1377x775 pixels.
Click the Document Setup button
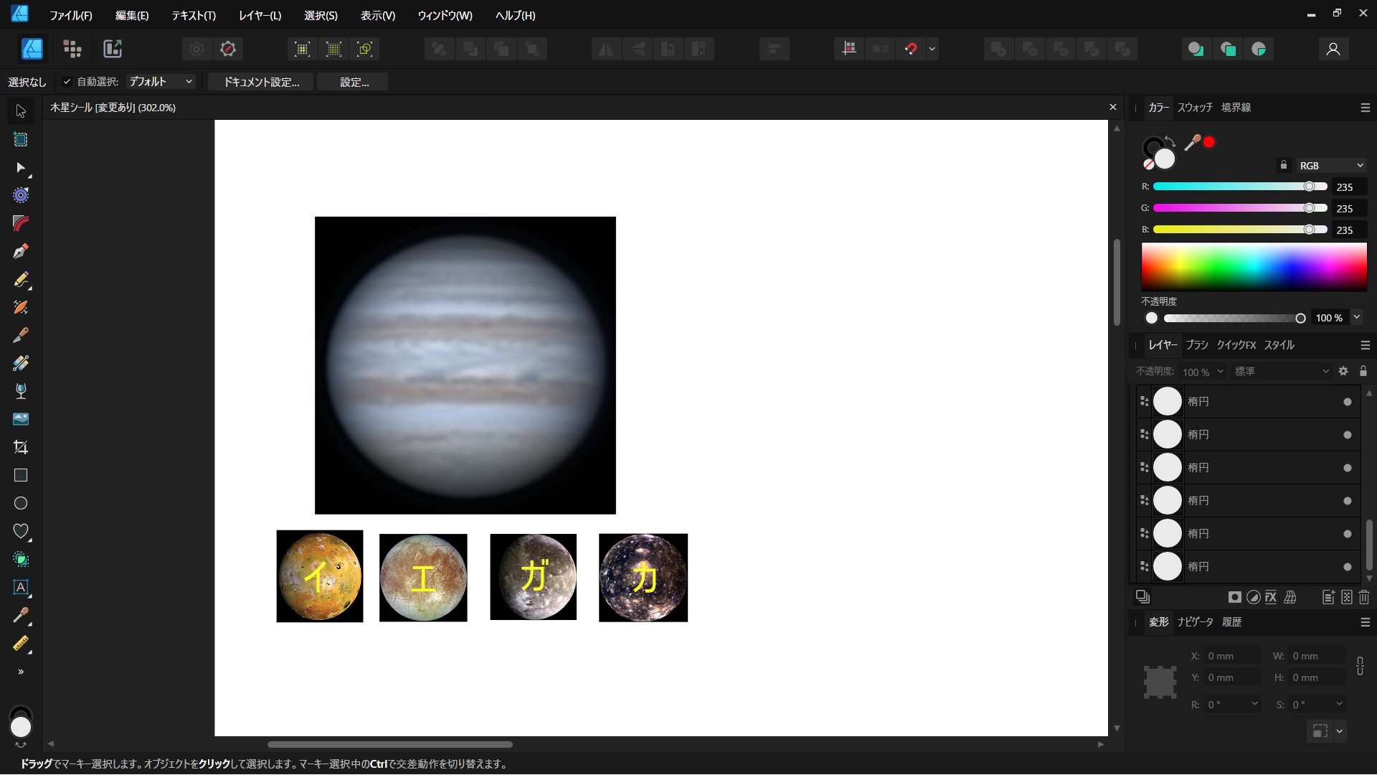[262, 82]
